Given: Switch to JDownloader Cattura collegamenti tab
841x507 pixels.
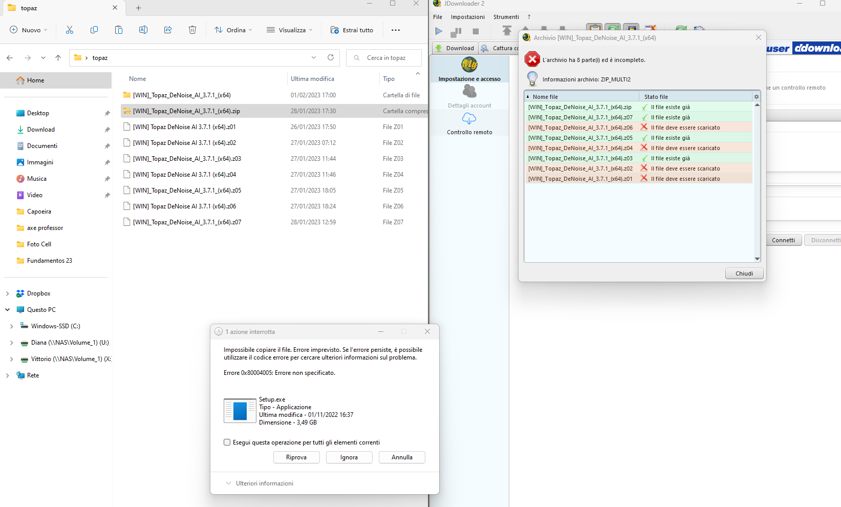Looking at the screenshot, I should 499,48.
